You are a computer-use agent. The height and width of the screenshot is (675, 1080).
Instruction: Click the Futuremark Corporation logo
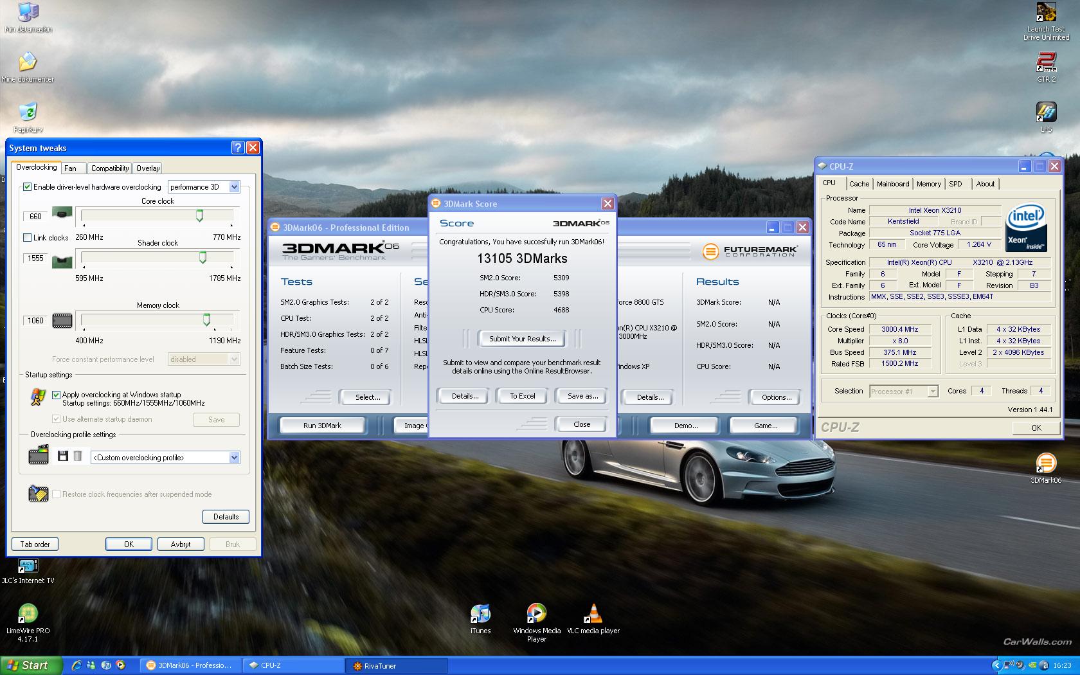tap(750, 251)
